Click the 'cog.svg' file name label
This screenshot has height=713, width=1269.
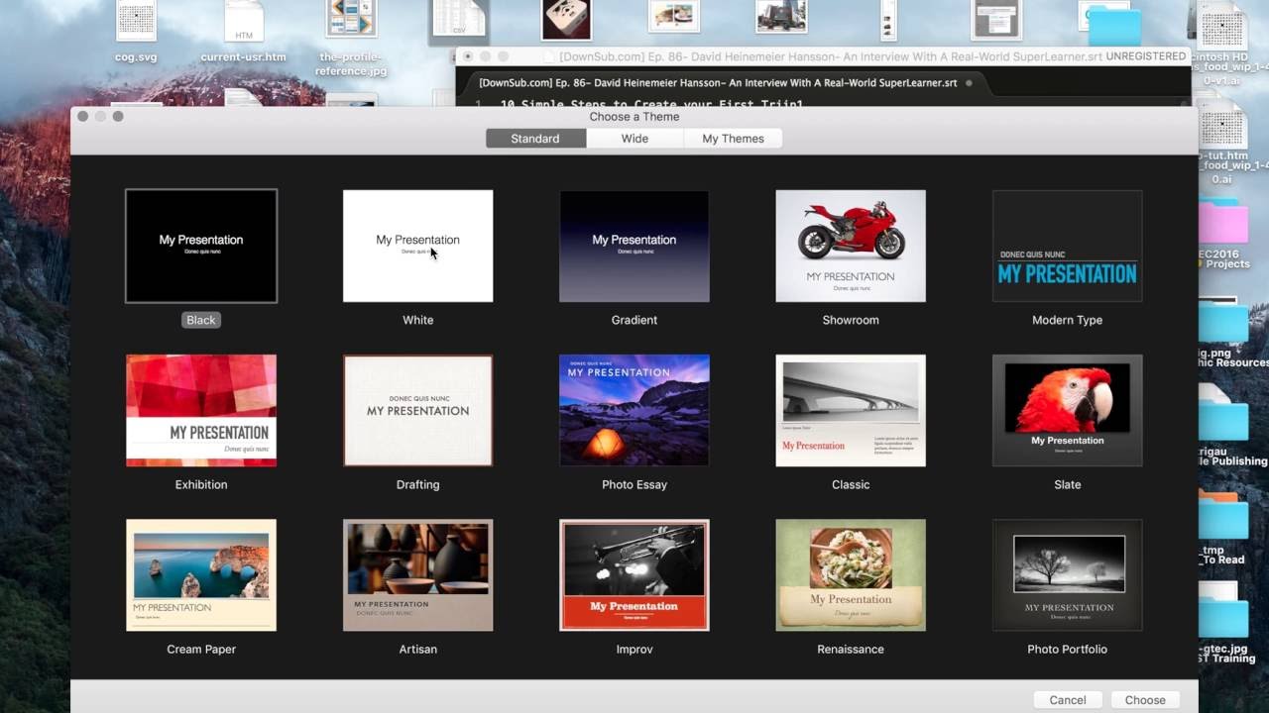pyautogui.click(x=137, y=57)
